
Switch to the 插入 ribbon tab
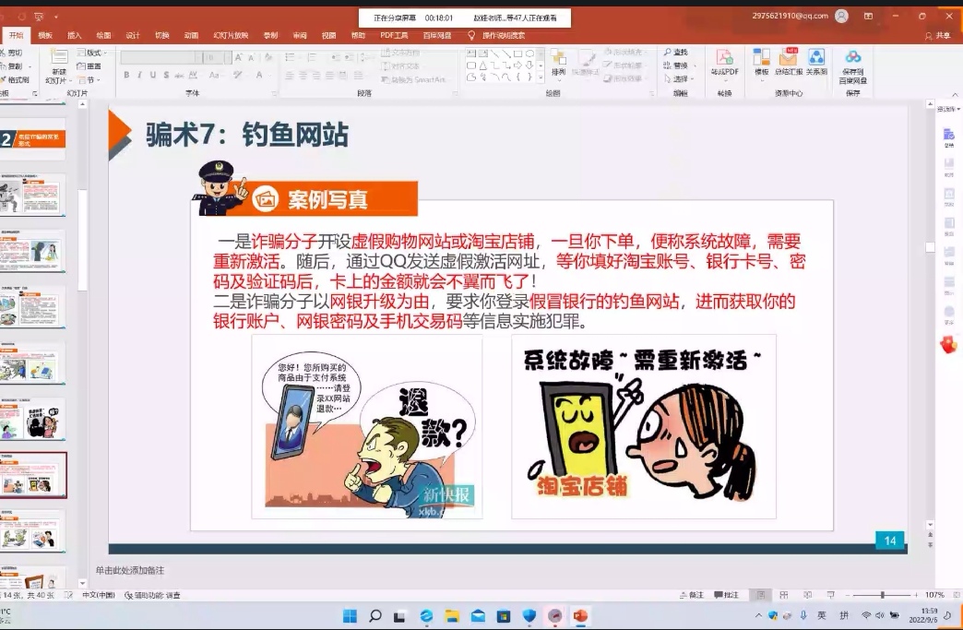[x=74, y=35]
